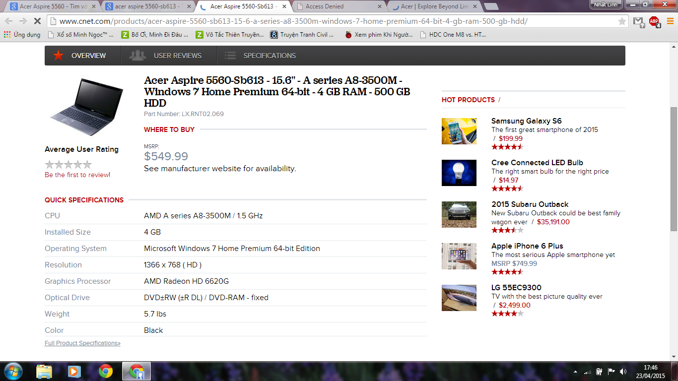Click the iPhone 6 Plus thumbnail

[459, 256]
